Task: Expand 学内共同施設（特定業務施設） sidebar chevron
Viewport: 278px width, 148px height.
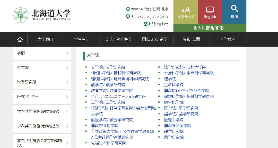Action: click(67, 143)
